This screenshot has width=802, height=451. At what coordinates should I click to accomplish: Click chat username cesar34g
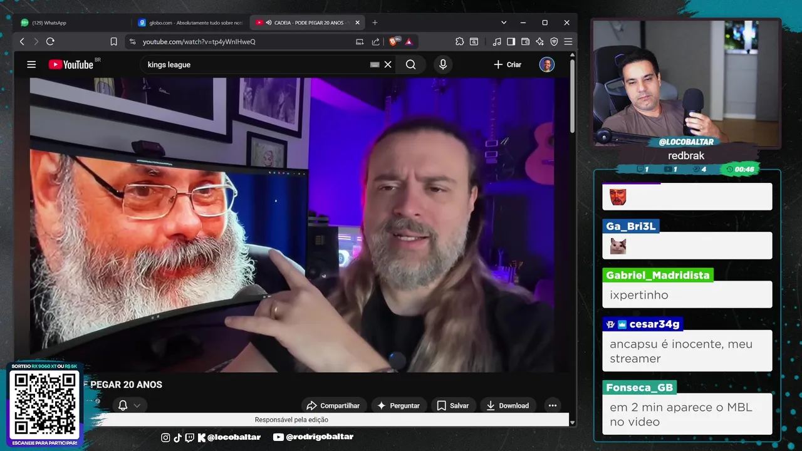click(654, 324)
